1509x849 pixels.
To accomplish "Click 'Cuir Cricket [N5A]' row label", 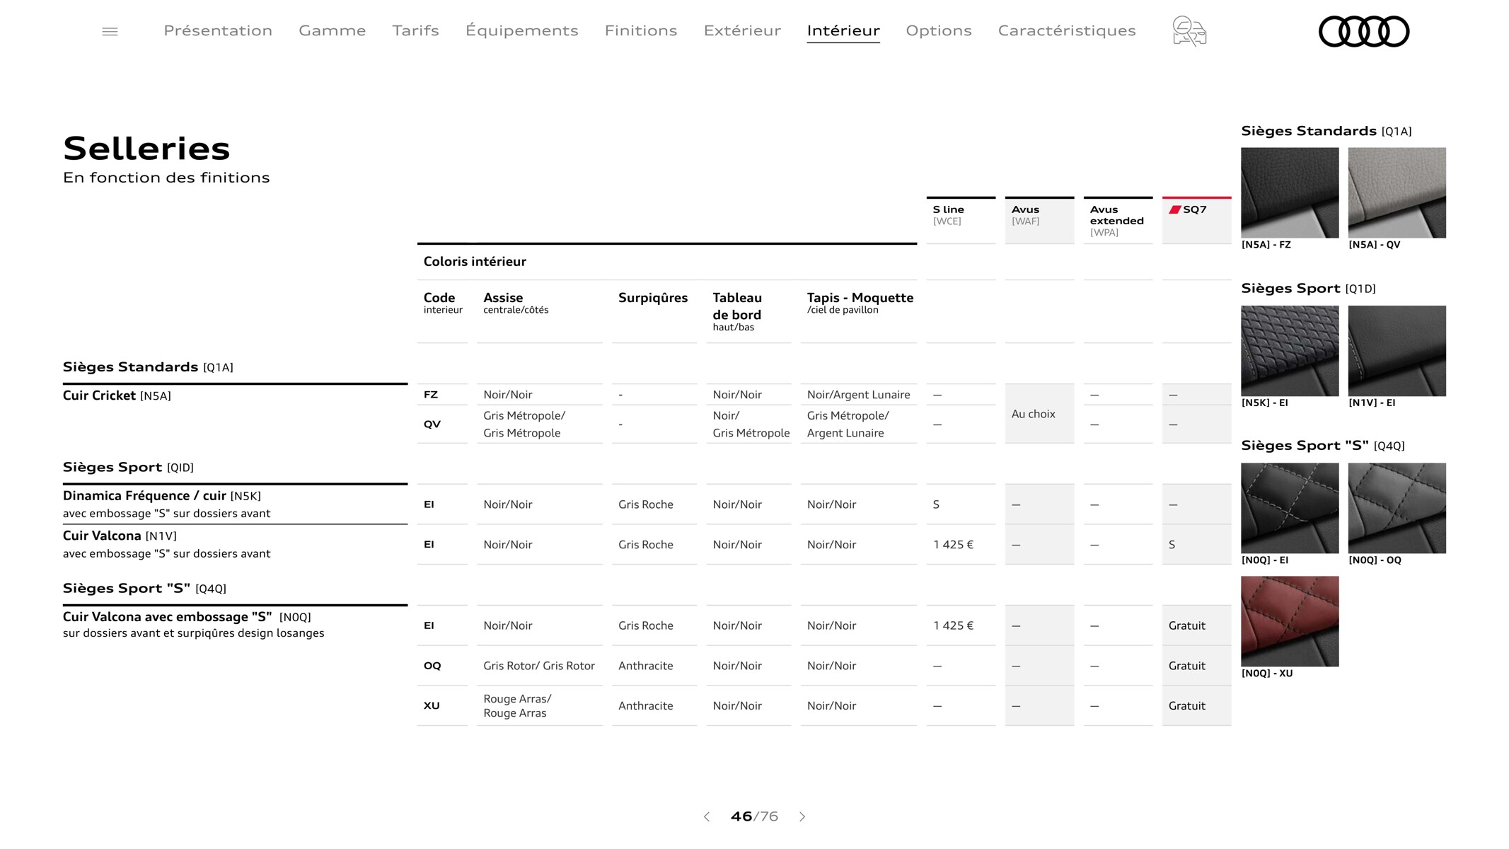I will 117,395.
